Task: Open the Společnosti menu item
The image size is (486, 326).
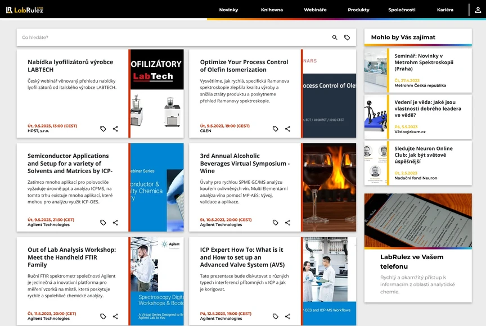Action: click(x=402, y=10)
